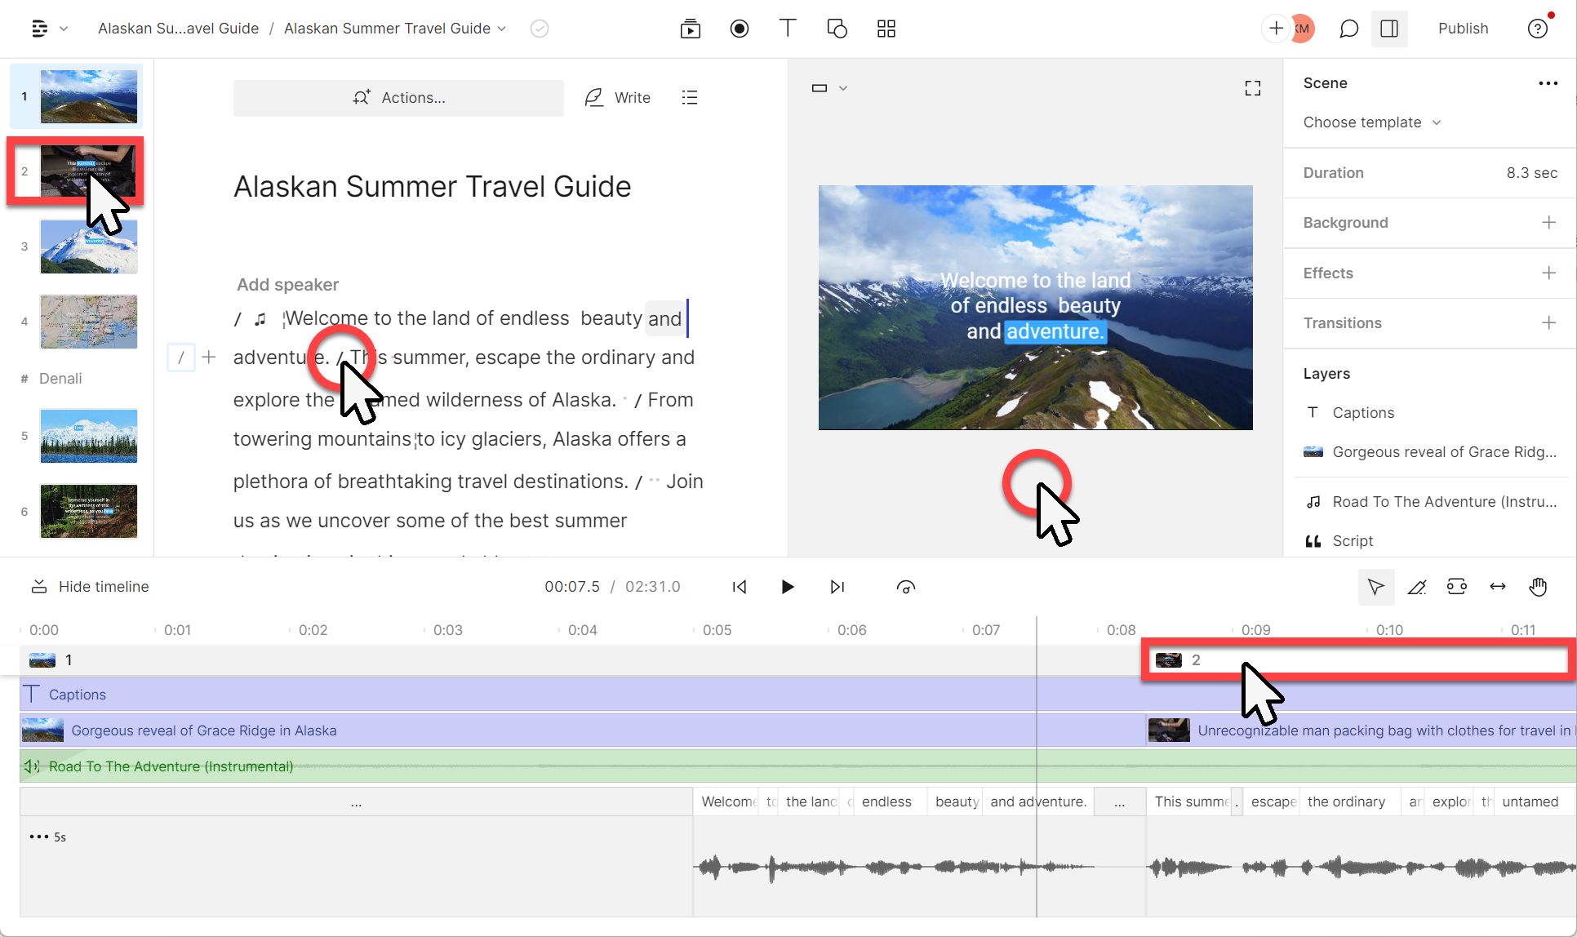Image resolution: width=1577 pixels, height=937 pixels.
Task: Add an Effect with the plus icon
Action: click(1548, 273)
